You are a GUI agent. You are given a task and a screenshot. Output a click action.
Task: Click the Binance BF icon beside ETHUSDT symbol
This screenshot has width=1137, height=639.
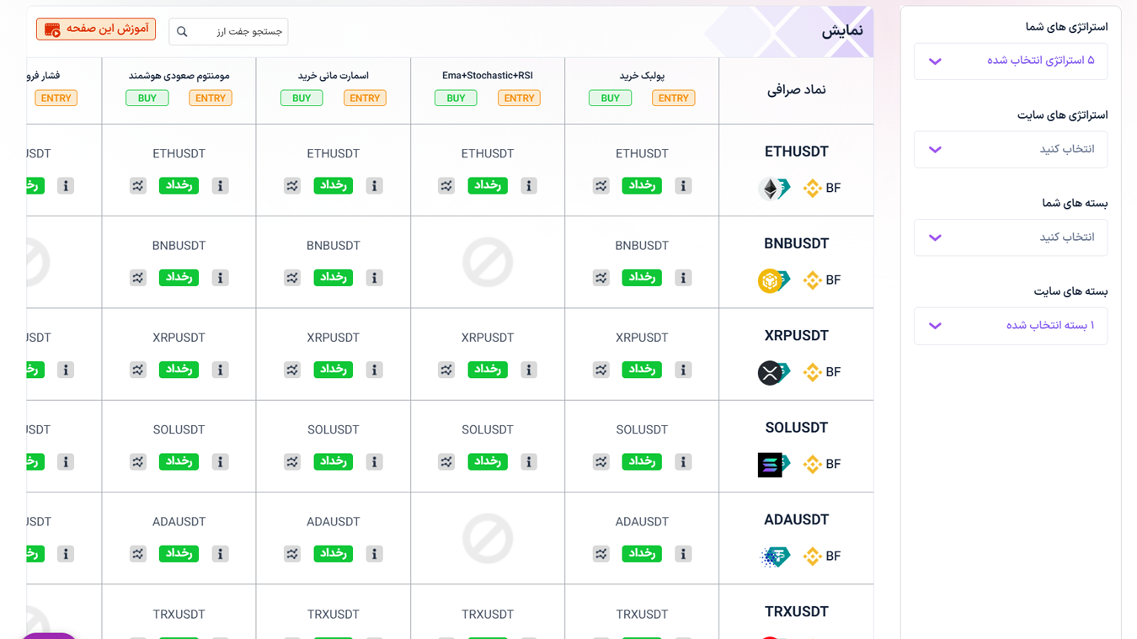[x=822, y=188]
